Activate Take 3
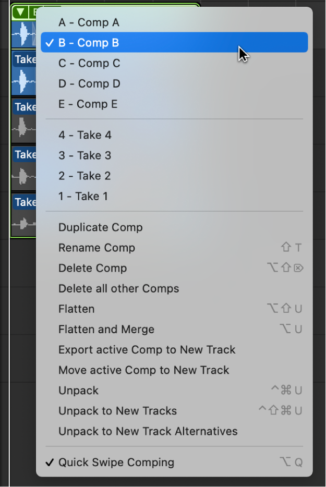Image resolution: width=326 pixels, height=487 pixels. (84, 155)
